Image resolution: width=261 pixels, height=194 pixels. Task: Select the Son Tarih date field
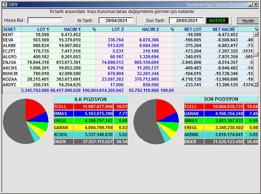[186, 21]
